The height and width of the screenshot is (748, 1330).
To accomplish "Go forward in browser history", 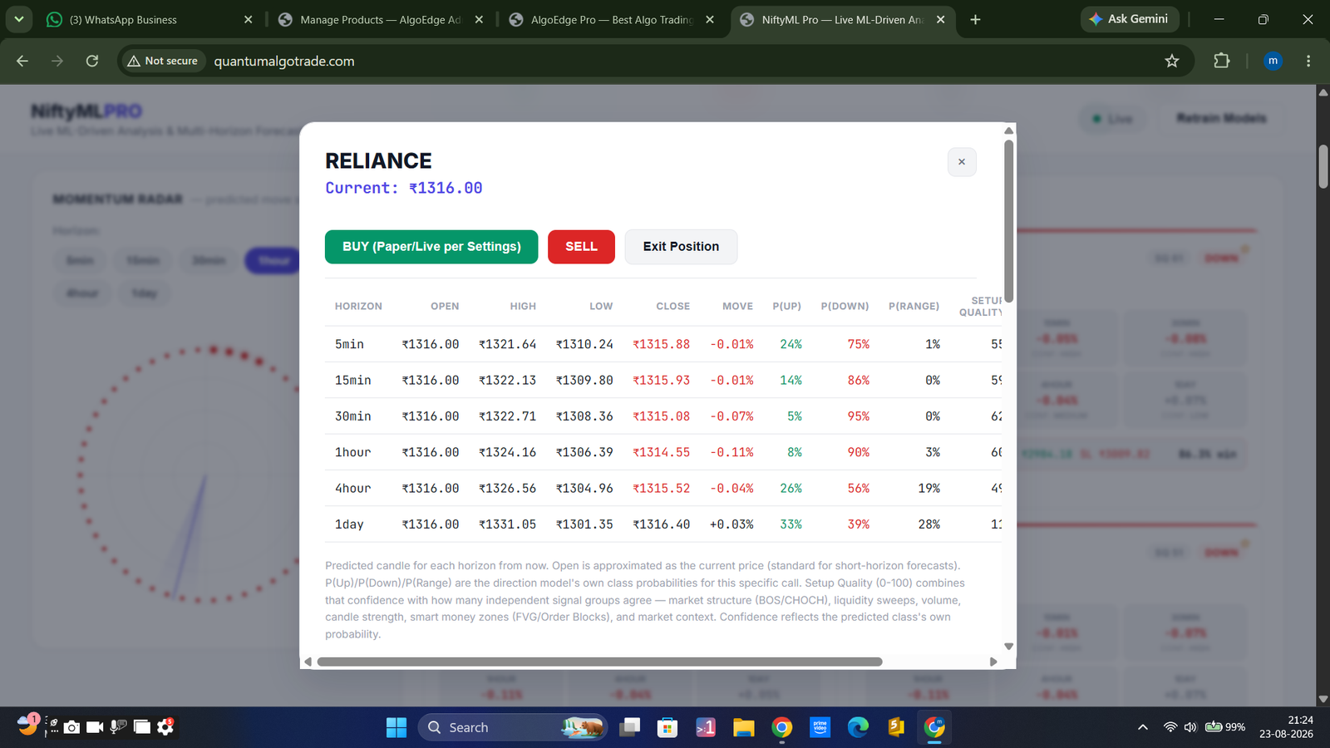I will (x=57, y=61).
